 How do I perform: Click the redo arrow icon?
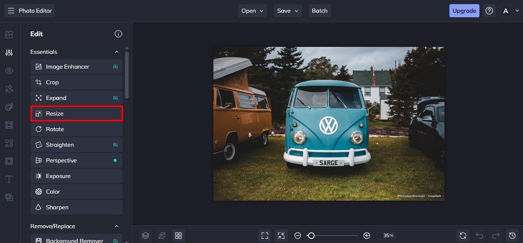coord(496,235)
